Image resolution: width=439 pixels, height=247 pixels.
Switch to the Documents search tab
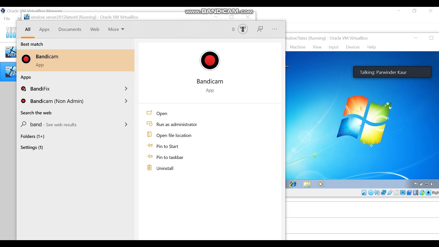point(70,30)
